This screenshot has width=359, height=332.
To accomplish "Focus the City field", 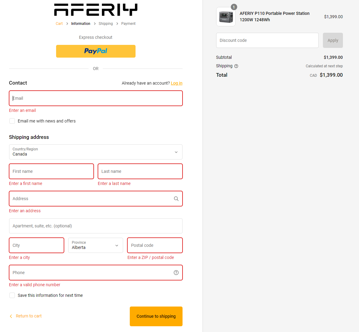I will tap(37, 246).
